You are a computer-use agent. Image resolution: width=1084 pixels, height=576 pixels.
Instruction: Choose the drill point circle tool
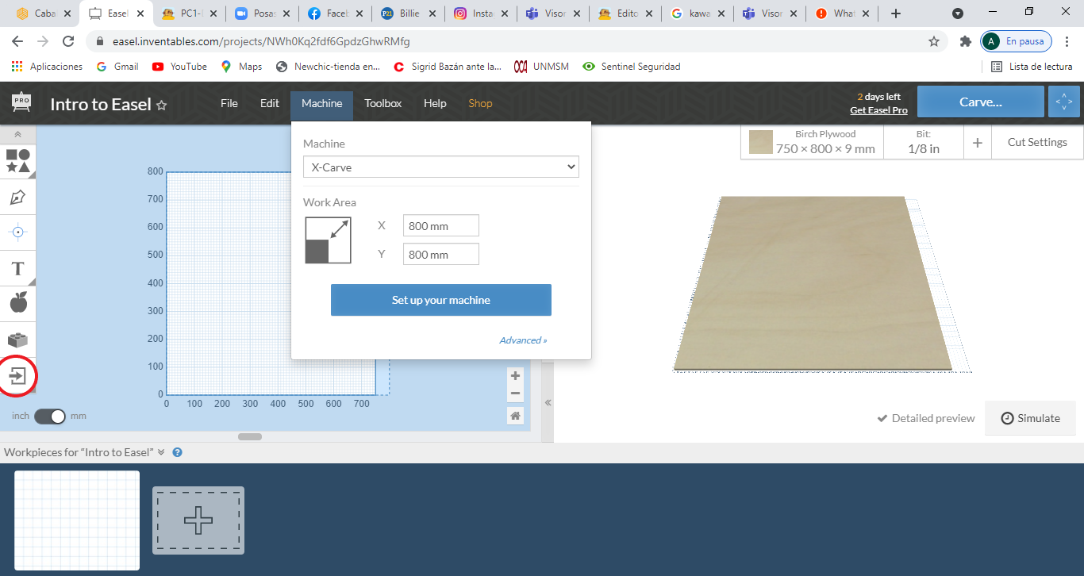click(18, 232)
